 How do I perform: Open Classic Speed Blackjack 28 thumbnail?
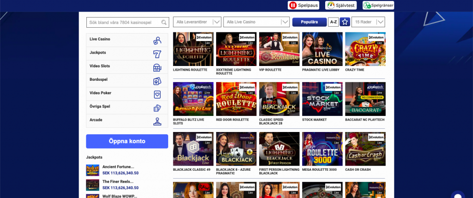coord(279,99)
